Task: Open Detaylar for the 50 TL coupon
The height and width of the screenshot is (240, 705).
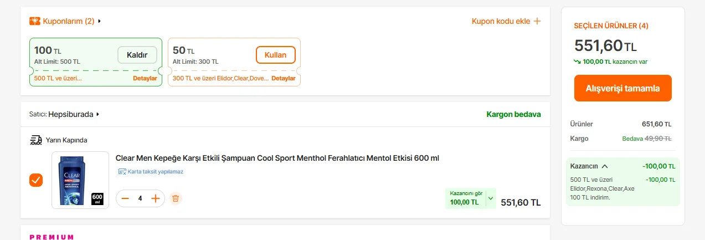Action: point(283,78)
